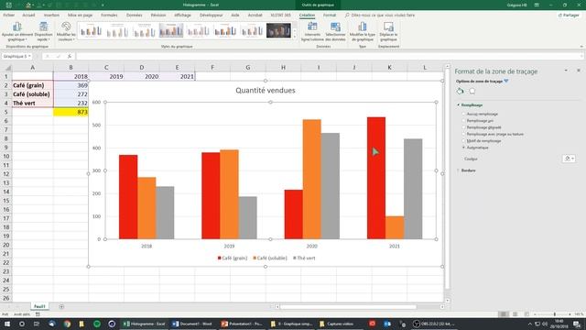Switch to PowerPoint Présentation1 in taskbar
Screen dimensions: 586x330
click(x=242, y=324)
